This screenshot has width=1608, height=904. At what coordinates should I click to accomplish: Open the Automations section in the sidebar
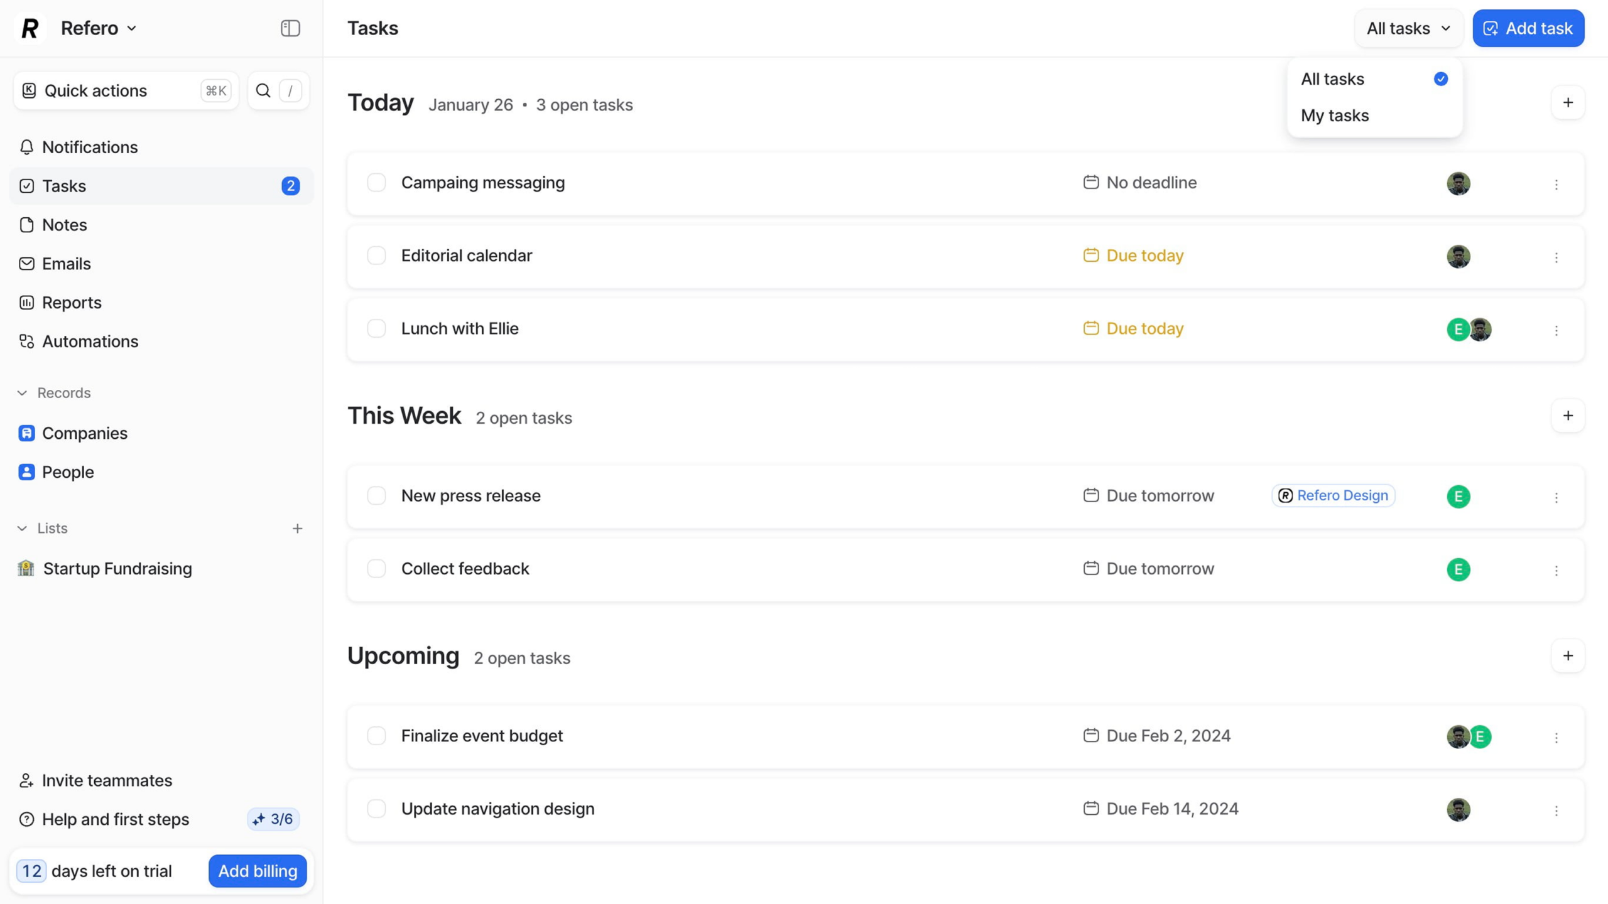(89, 342)
